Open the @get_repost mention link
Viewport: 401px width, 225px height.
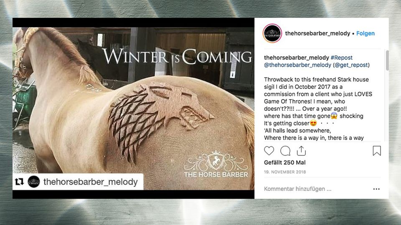coord(351,65)
